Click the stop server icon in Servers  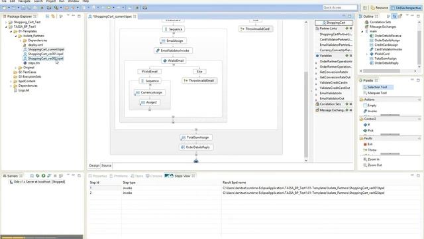55,176
